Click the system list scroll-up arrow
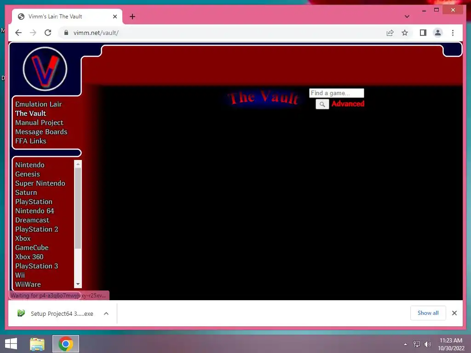The image size is (471, 353). coord(78,164)
